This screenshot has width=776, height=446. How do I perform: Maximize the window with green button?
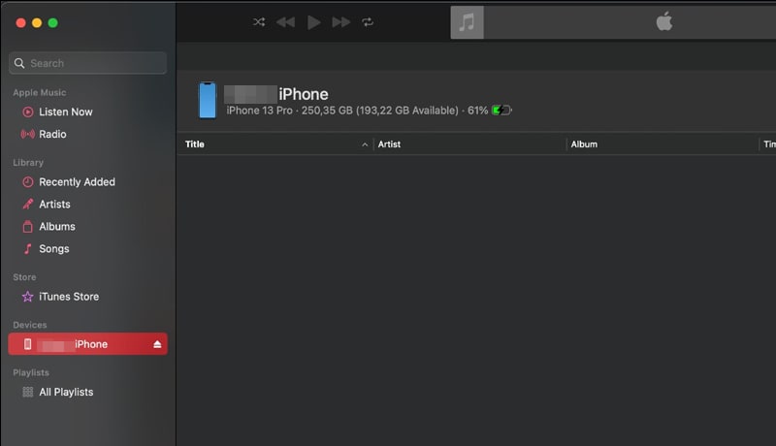pos(53,22)
